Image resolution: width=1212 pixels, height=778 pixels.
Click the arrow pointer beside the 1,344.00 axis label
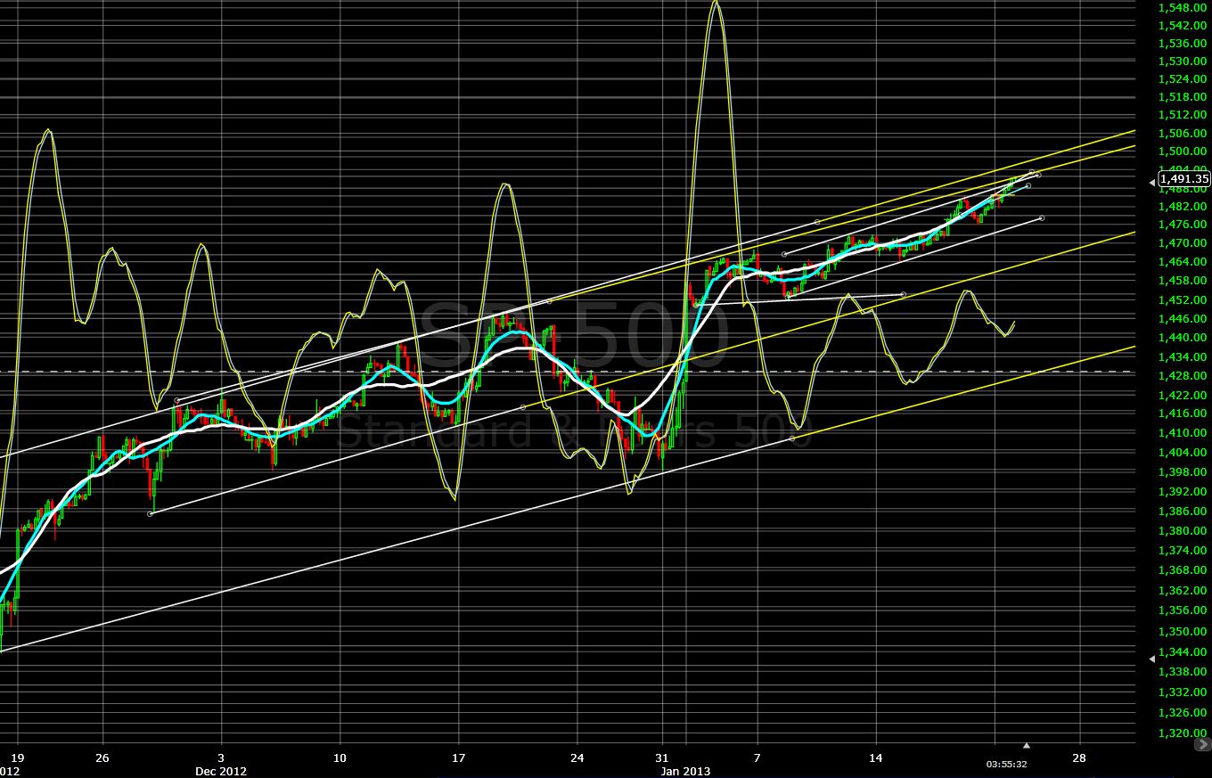1151,659
